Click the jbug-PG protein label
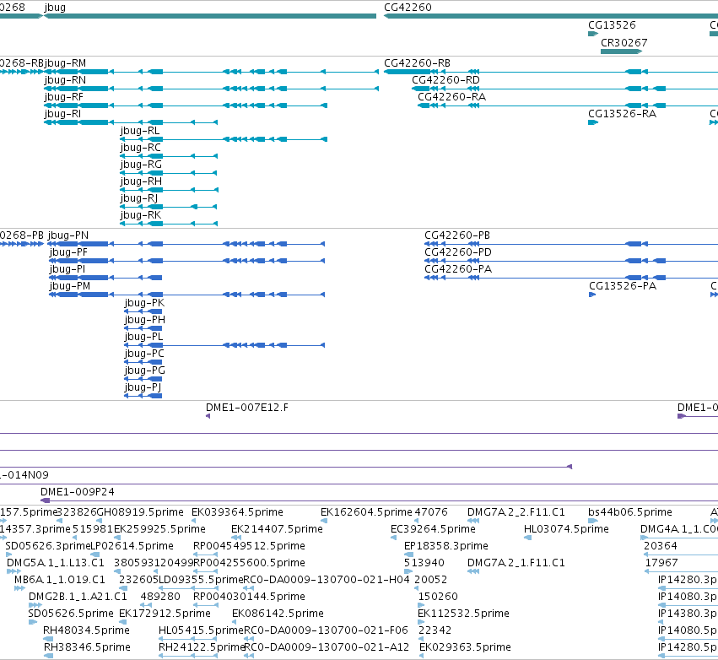The width and height of the screenshot is (718, 660). [x=145, y=371]
